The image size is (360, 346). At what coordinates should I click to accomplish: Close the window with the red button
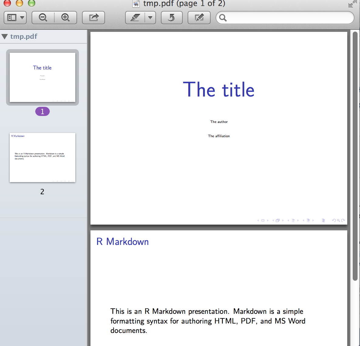(7, 3)
